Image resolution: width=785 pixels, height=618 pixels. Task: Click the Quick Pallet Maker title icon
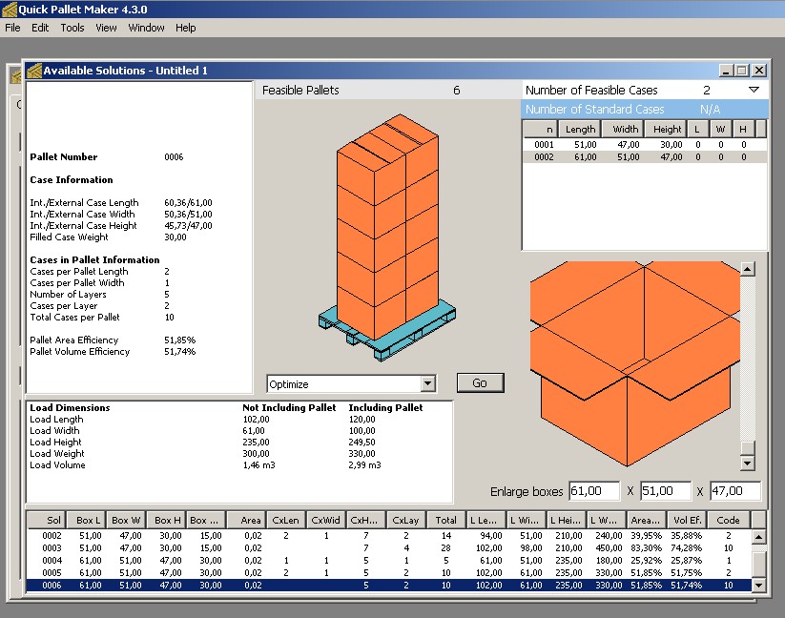pos(9,9)
